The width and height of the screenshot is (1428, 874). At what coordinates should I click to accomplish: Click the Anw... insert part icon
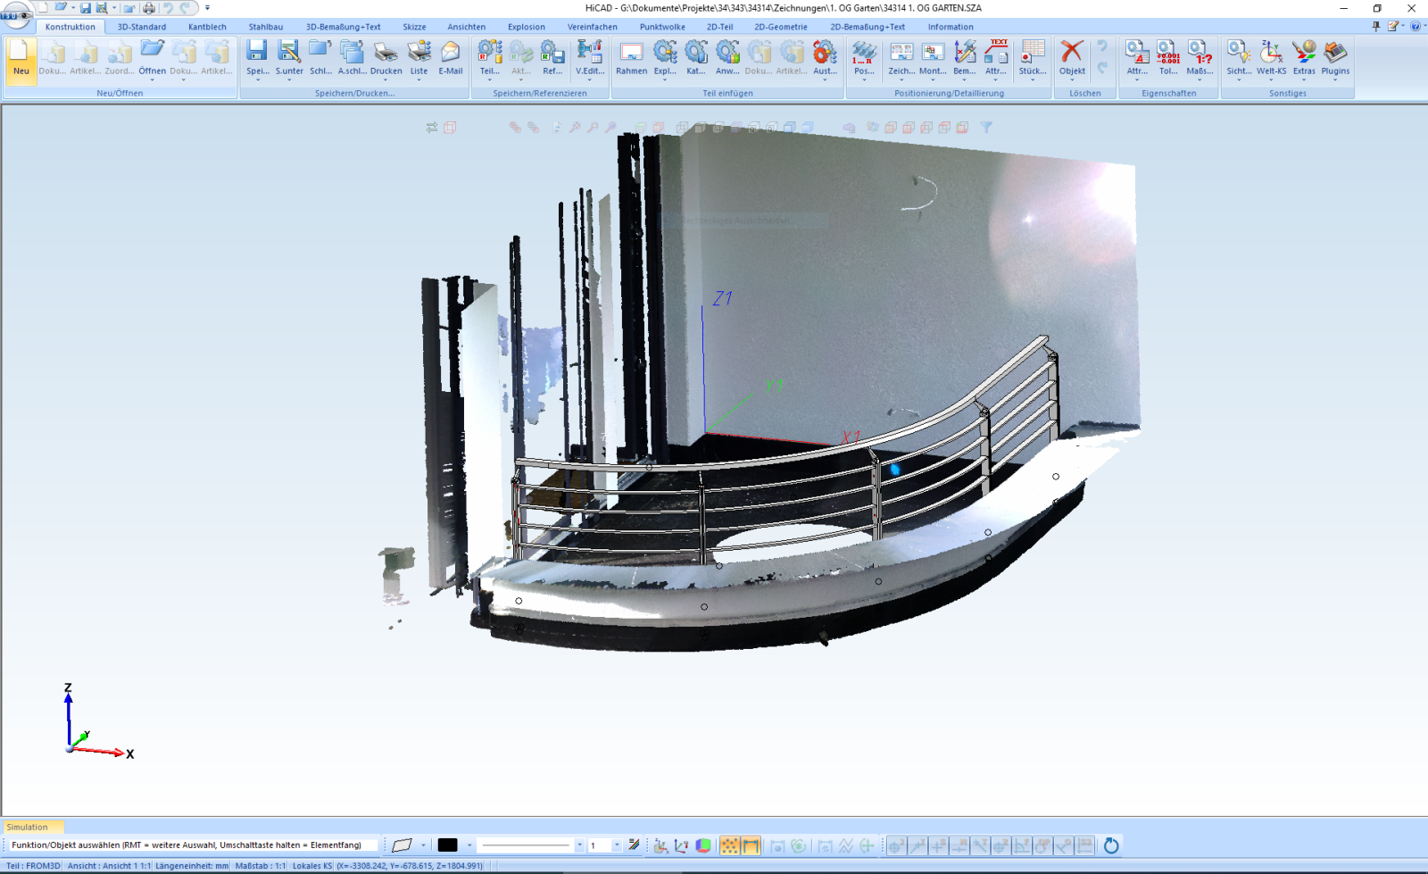click(x=727, y=52)
